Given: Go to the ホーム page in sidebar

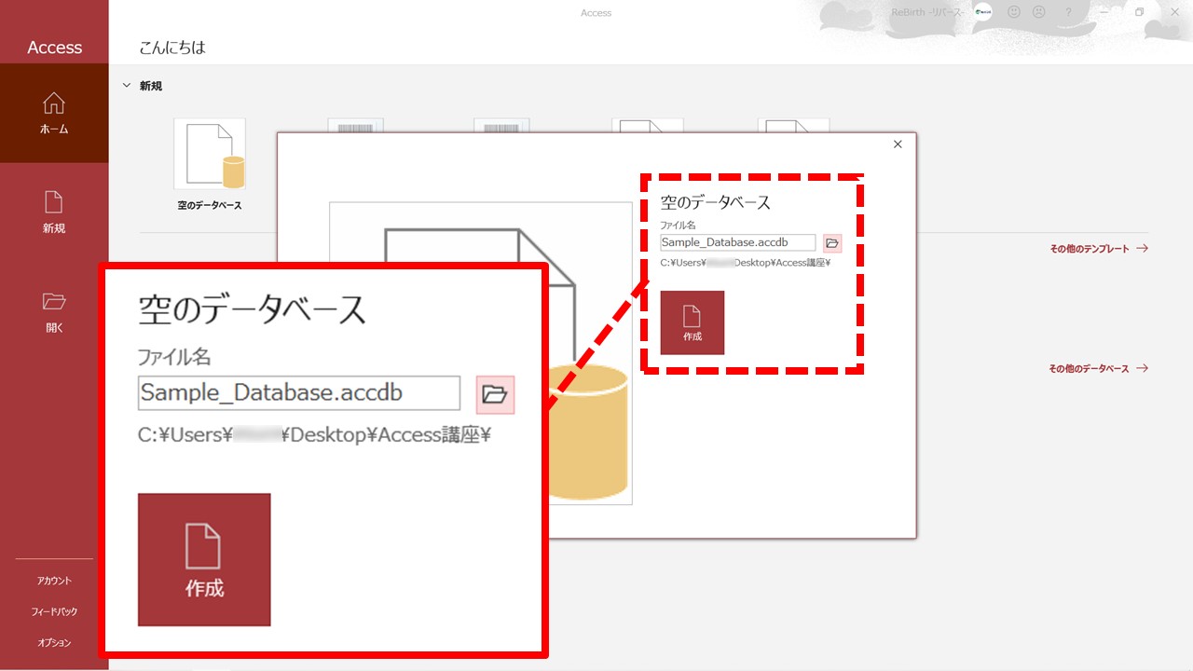Looking at the screenshot, I should click(54, 112).
